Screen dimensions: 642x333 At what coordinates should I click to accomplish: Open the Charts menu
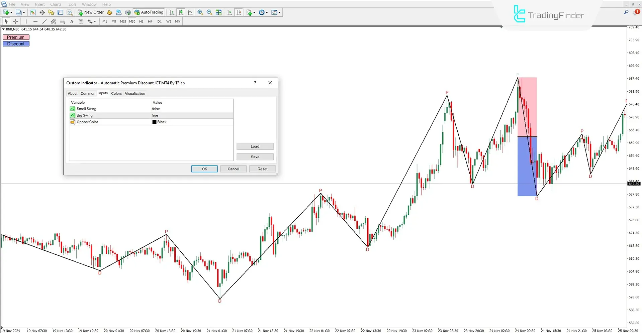point(55,4)
